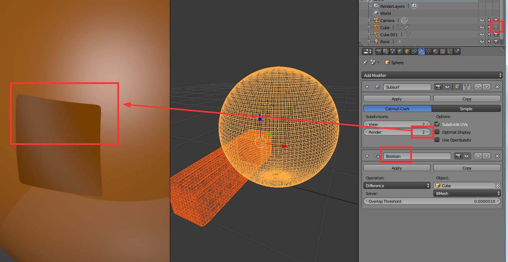Open the Mesh Data triangle tab icon
508x262 pixels.
[x=429, y=51]
